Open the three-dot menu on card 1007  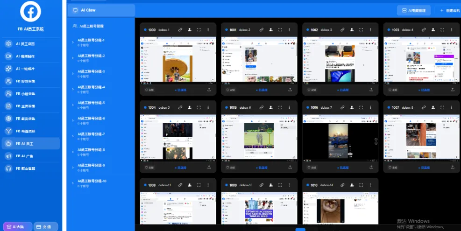(452, 107)
